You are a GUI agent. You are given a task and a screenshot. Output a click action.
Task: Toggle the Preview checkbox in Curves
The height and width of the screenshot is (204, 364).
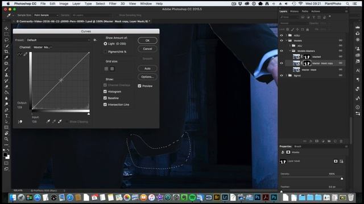tap(139, 86)
